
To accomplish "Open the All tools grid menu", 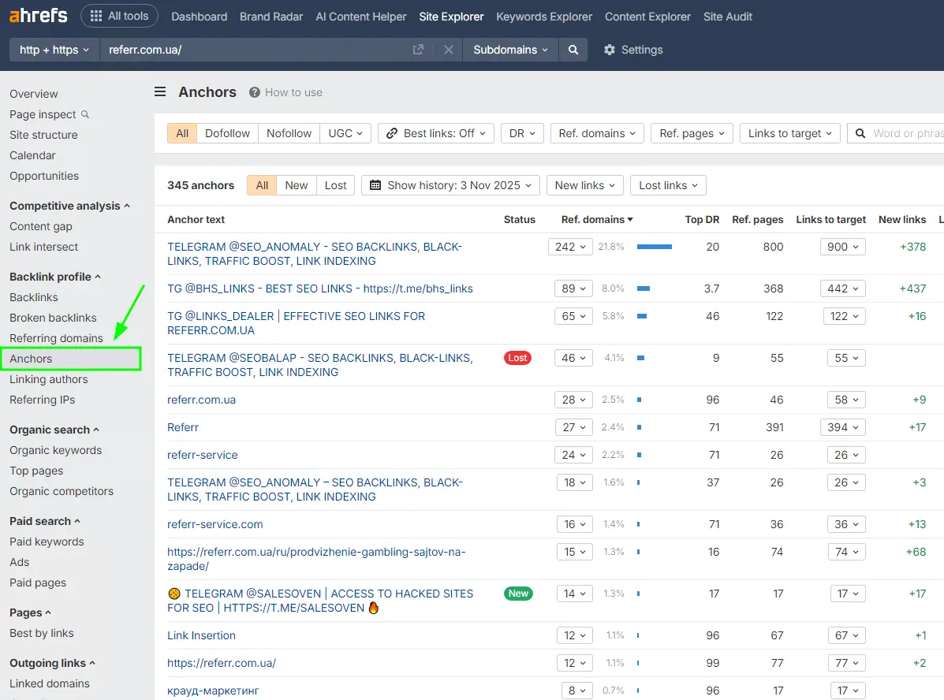I will (x=119, y=15).
